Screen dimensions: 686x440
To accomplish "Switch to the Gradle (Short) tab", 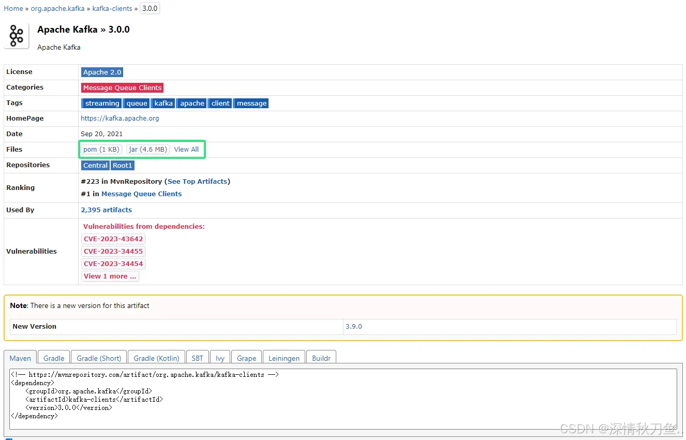I will [99, 358].
